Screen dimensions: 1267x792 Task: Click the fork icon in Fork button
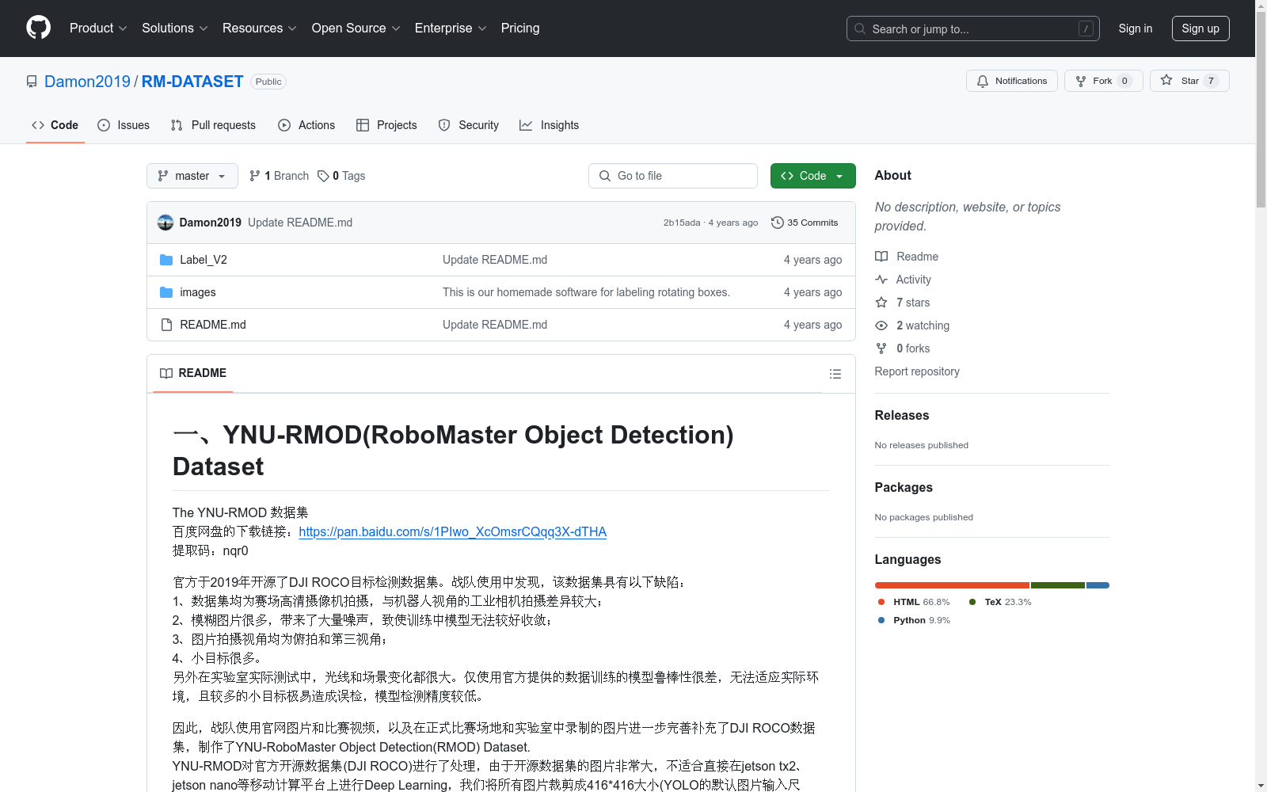pos(1081,81)
